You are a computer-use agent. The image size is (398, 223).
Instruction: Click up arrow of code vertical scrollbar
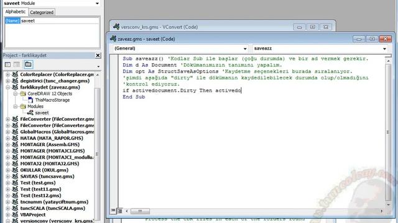click(x=388, y=61)
